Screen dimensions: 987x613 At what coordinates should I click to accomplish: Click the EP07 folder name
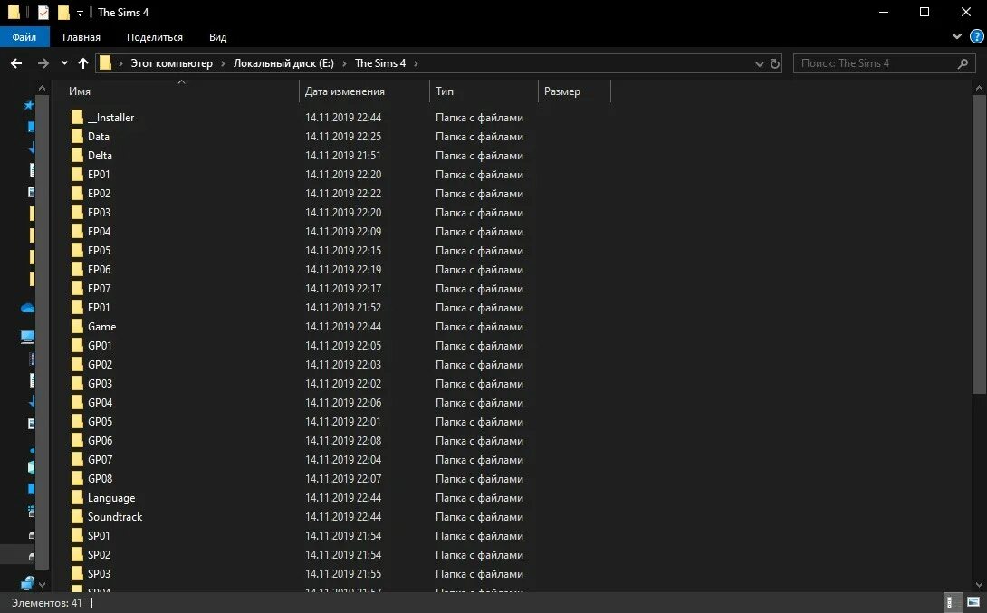click(99, 288)
